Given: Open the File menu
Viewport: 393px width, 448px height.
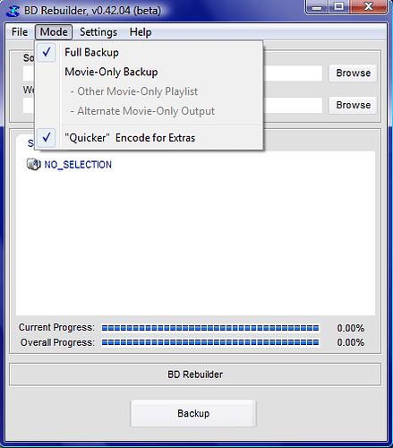Looking at the screenshot, I should point(20,32).
